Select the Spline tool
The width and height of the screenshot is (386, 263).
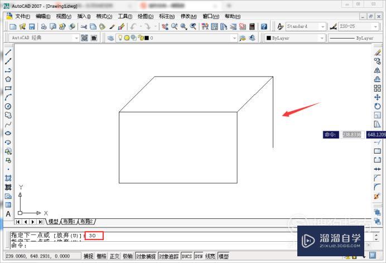(8, 124)
